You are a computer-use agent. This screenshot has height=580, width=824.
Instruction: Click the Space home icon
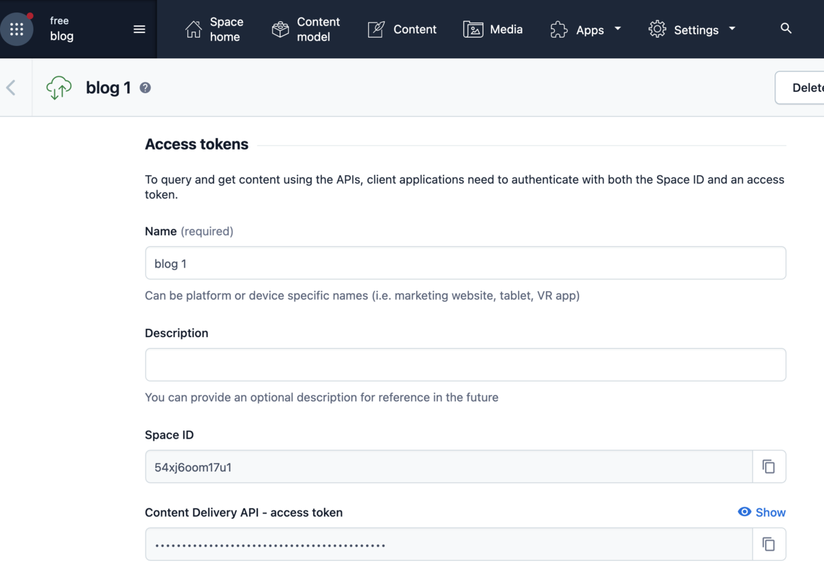[193, 29]
